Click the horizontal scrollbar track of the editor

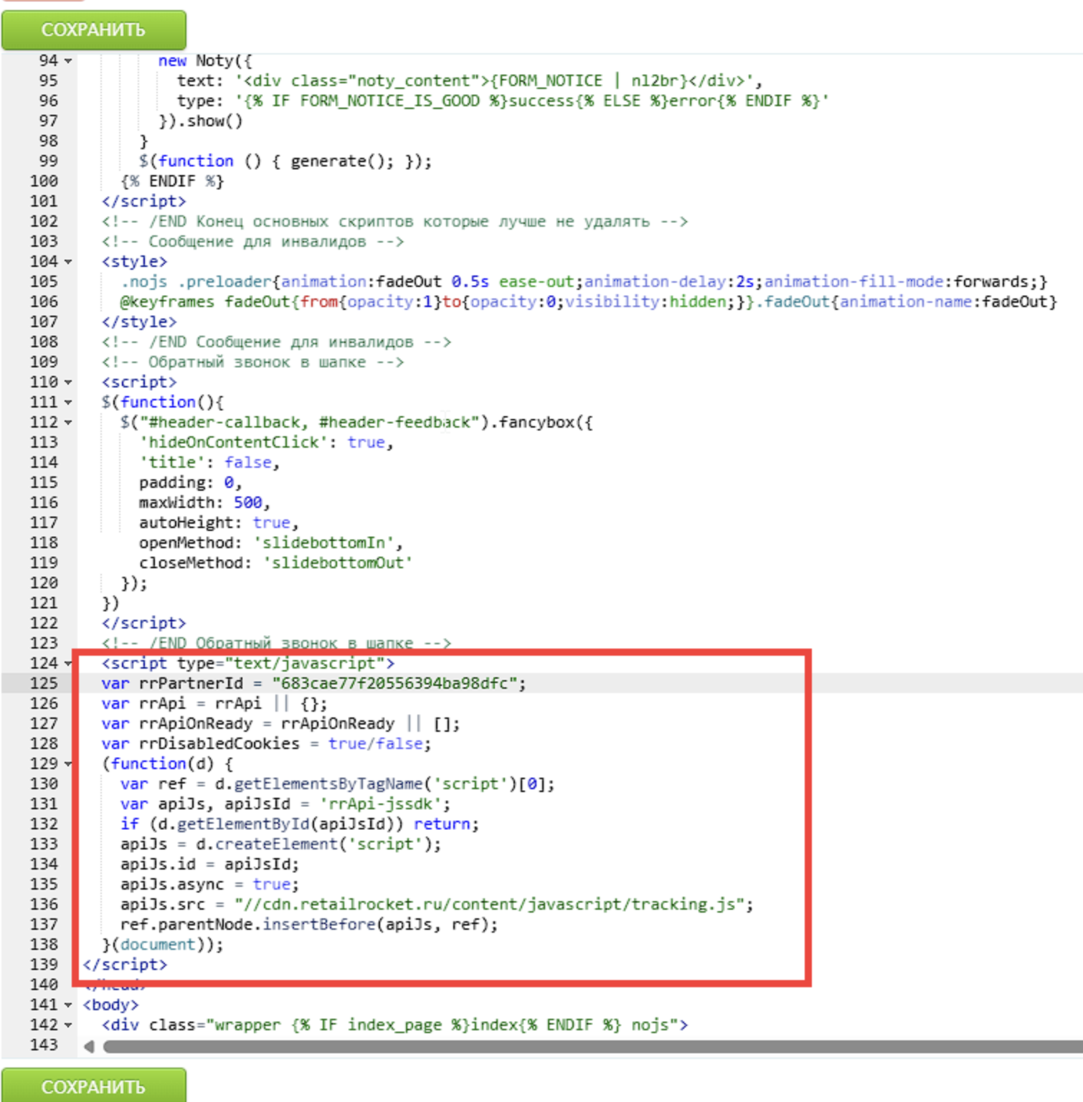click(x=592, y=1046)
